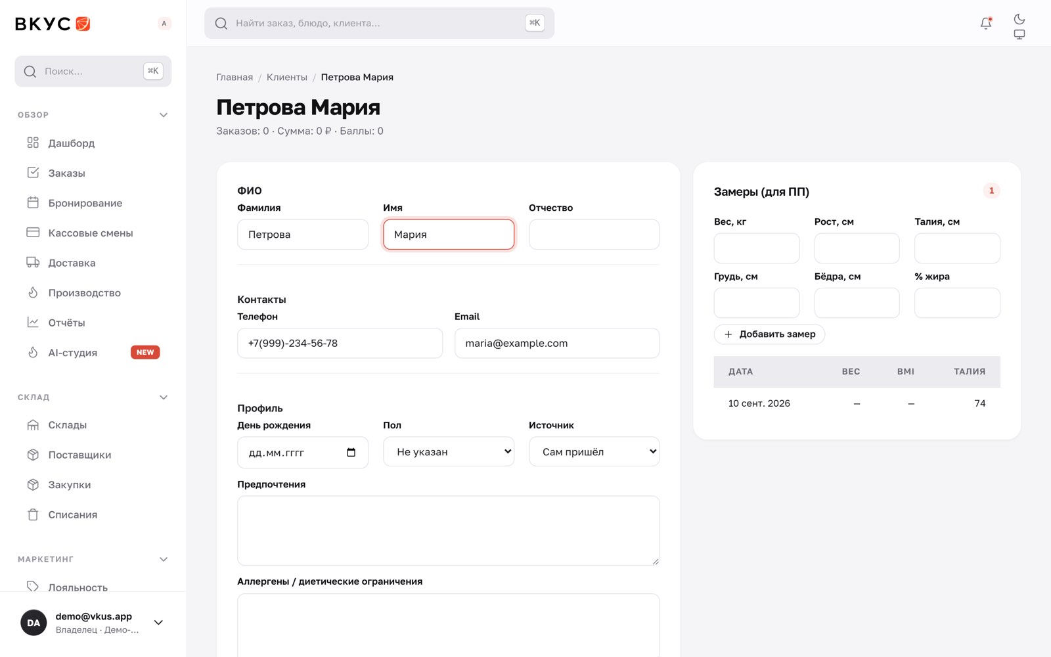Image resolution: width=1051 pixels, height=657 pixels.
Task: Click the Бронирование calendar icon
Action: (33, 202)
